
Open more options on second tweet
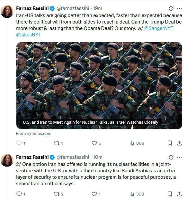[x=179, y=157]
